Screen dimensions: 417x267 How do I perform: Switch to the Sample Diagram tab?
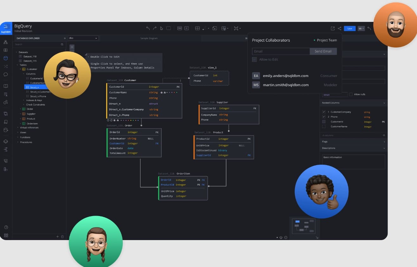tap(149, 38)
